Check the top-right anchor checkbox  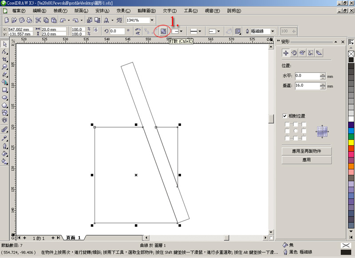[x=304, y=124]
